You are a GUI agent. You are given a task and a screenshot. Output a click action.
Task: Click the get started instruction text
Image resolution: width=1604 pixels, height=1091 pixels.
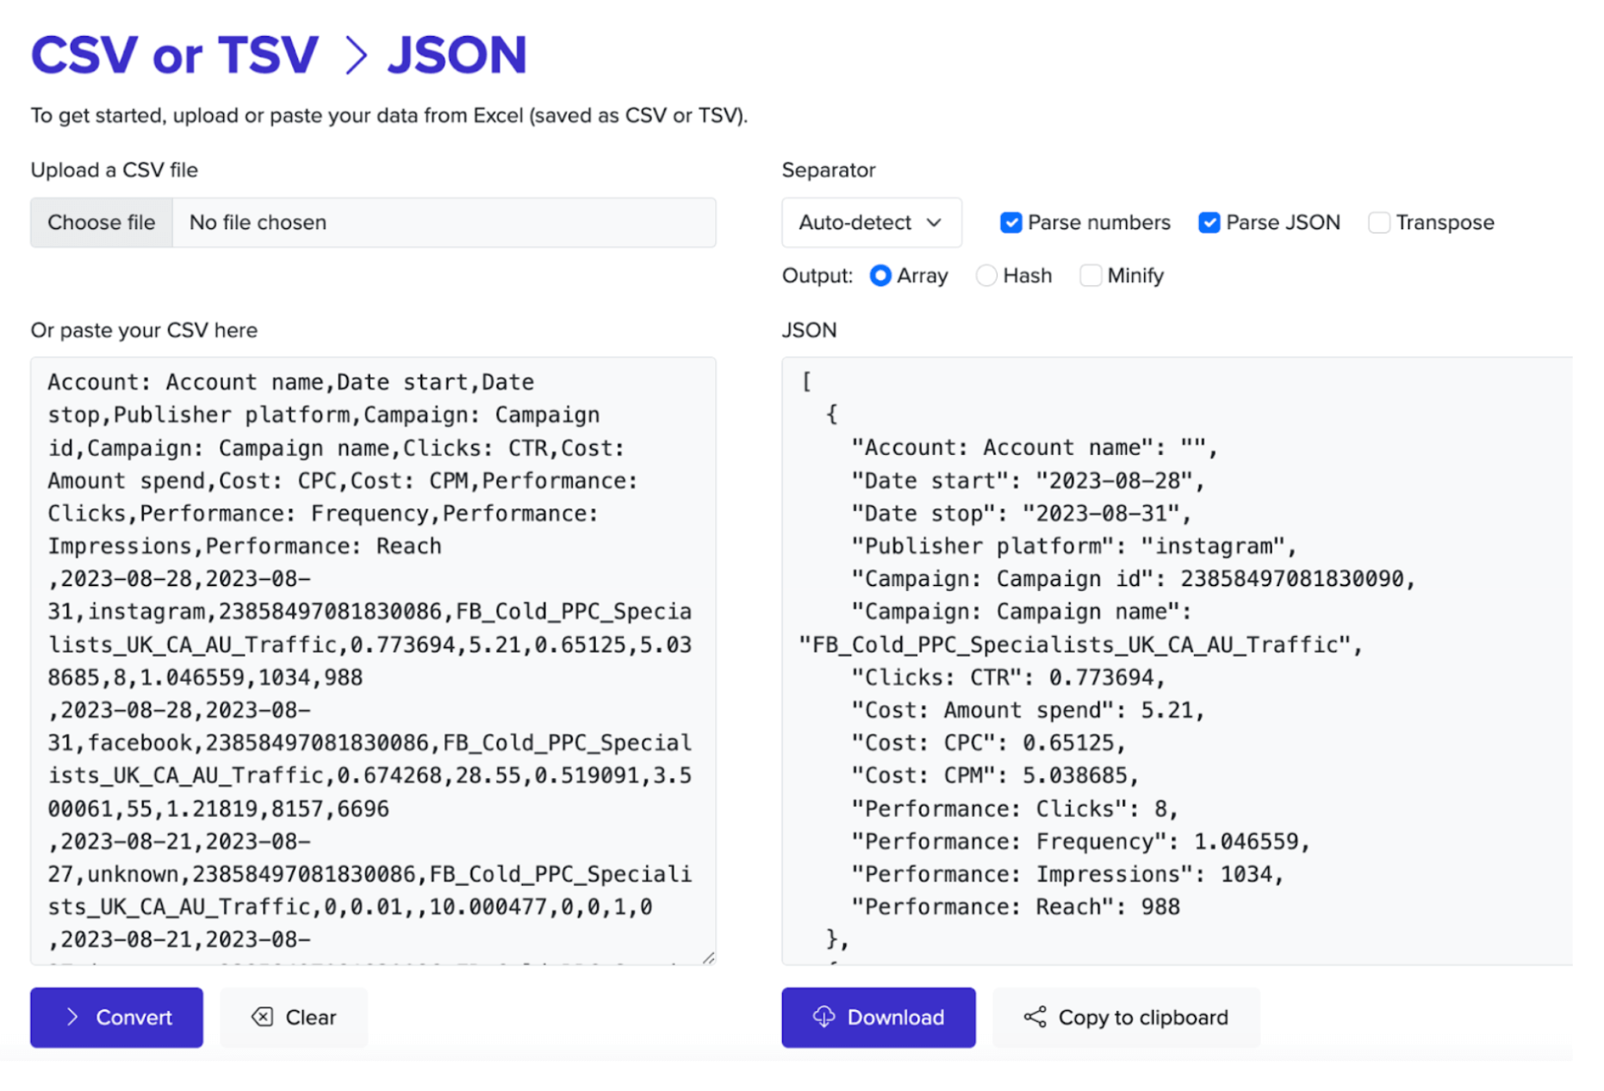389,115
